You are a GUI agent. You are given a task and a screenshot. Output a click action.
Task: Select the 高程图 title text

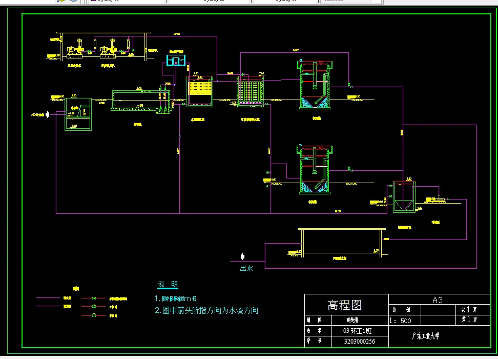pyautogui.click(x=345, y=305)
